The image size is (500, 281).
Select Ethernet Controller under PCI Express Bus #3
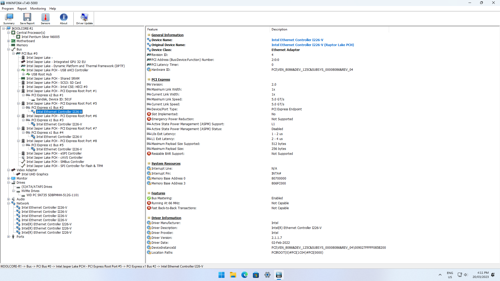point(59,124)
